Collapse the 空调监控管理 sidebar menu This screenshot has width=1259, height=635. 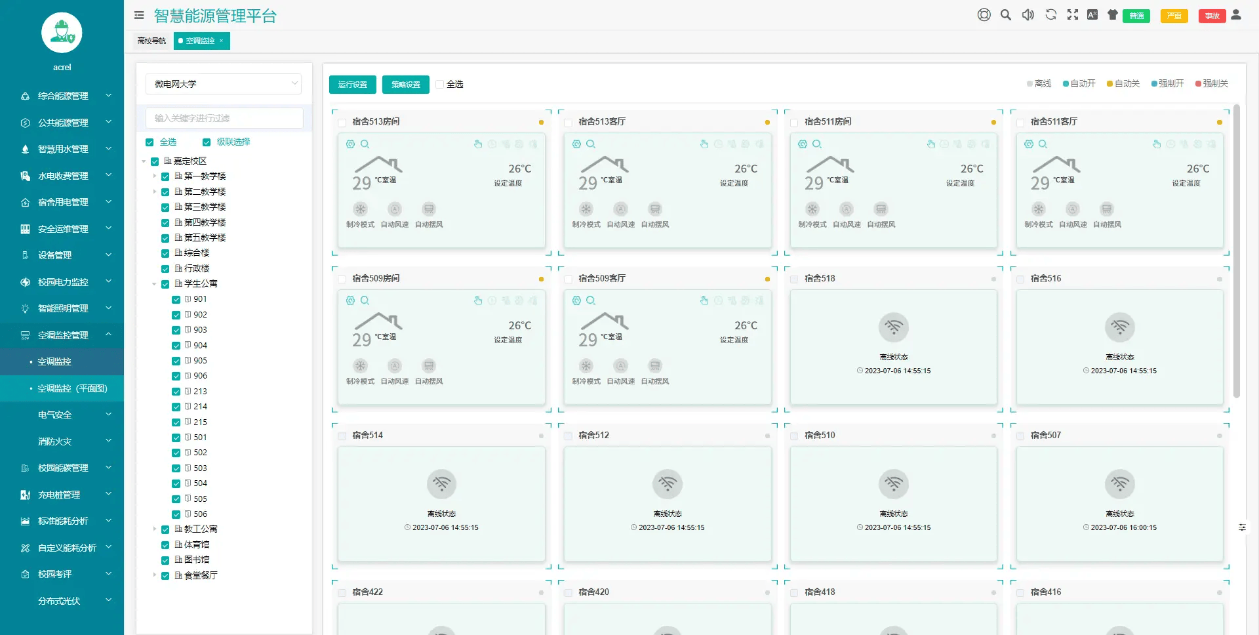[62, 335]
